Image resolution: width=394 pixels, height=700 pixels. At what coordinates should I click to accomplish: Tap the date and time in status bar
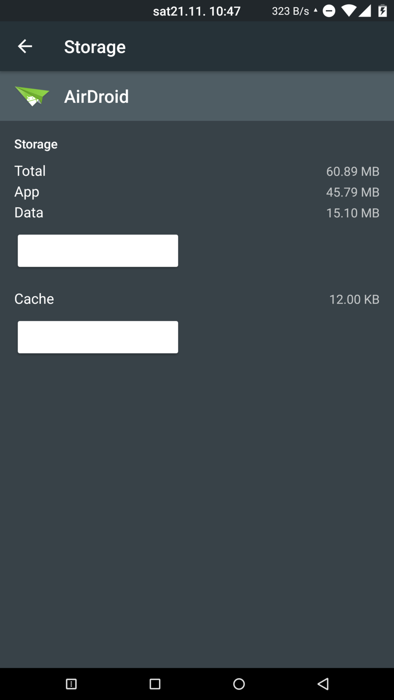pos(197,11)
